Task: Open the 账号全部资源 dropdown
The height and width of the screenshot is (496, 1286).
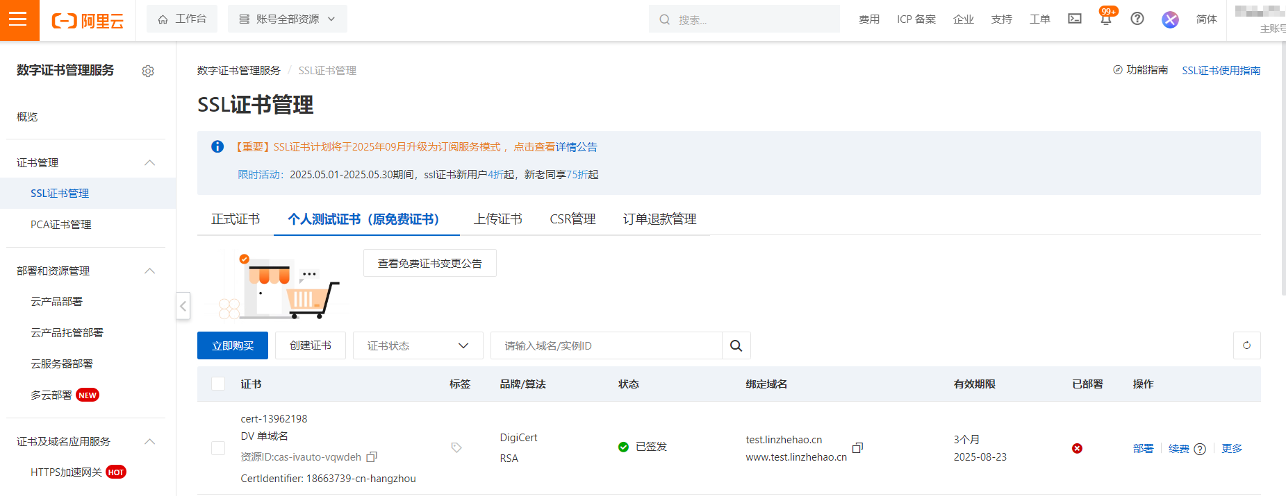Action: (x=287, y=19)
